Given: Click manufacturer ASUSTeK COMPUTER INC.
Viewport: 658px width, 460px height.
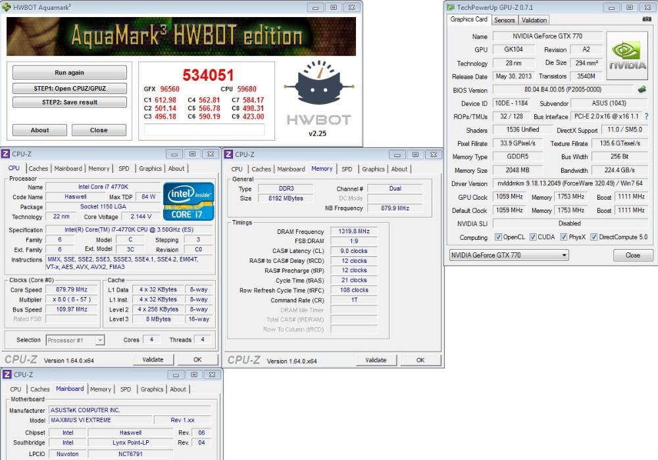Looking at the screenshot, I should (x=130, y=410).
